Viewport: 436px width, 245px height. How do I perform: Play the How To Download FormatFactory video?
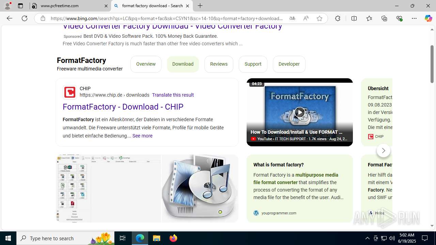300,112
